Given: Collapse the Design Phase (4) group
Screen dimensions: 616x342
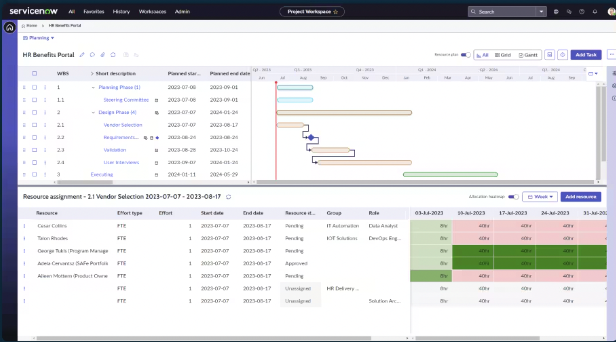Looking at the screenshot, I should [93, 112].
